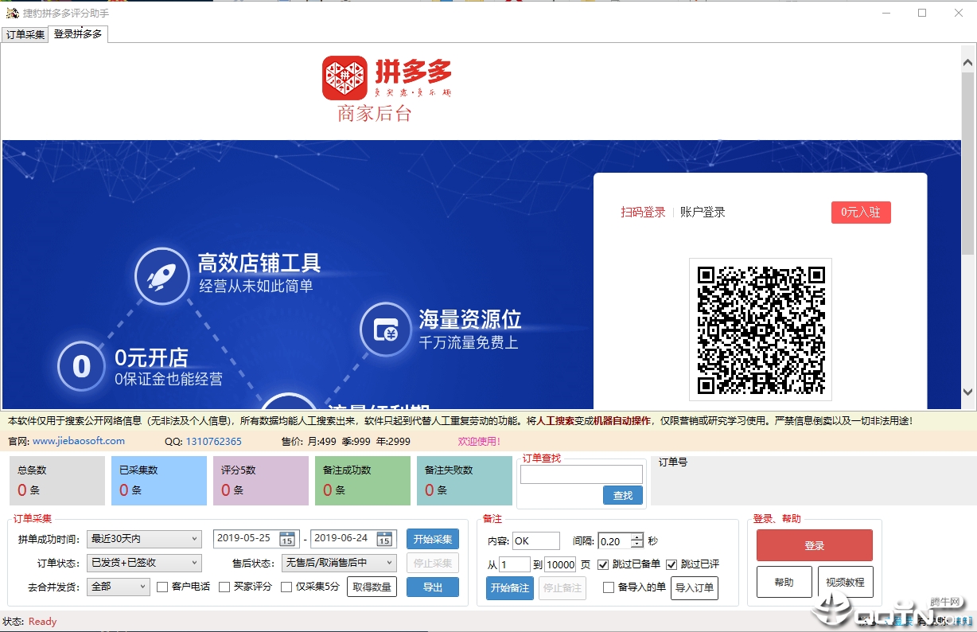This screenshot has height=632, width=977.
Task: Expand the 售后状态 dropdown
Action: tap(339, 563)
